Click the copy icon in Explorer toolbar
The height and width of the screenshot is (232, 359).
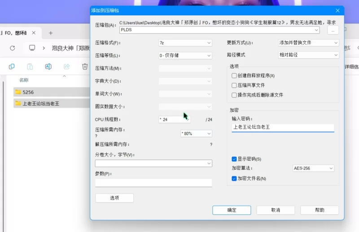click(x=12, y=67)
